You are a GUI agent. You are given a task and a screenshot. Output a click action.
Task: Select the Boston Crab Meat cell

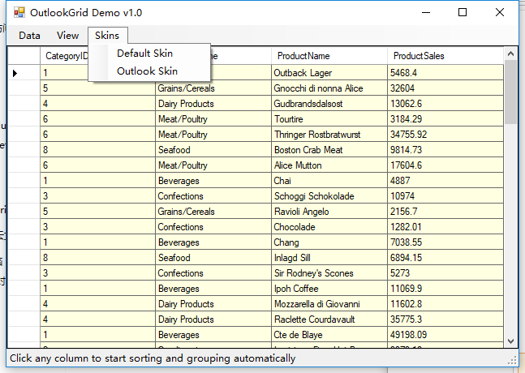[x=329, y=149]
